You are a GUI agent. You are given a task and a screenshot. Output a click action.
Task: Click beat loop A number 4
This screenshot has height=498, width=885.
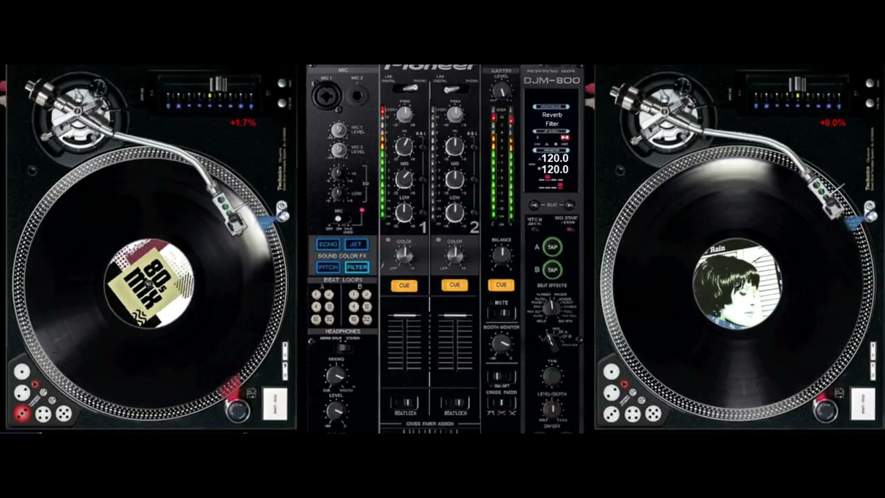pyautogui.click(x=316, y=306)
